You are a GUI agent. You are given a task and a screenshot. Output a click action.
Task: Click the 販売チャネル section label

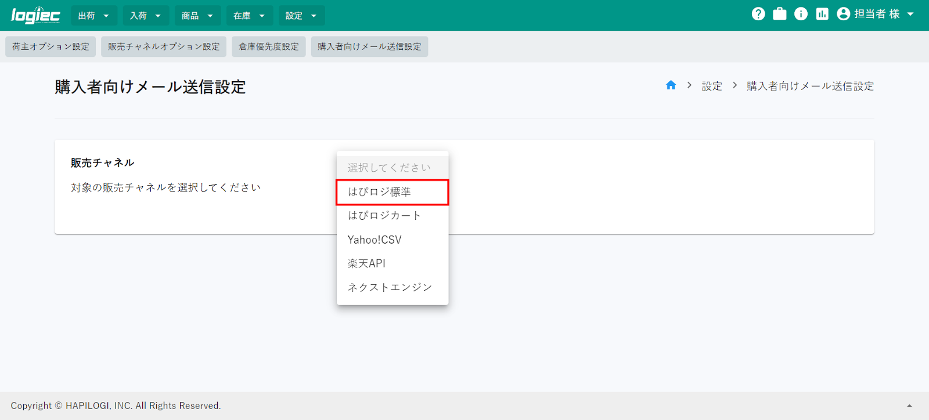pos(103,163)
